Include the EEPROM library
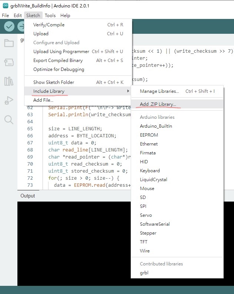 [177, 135]
